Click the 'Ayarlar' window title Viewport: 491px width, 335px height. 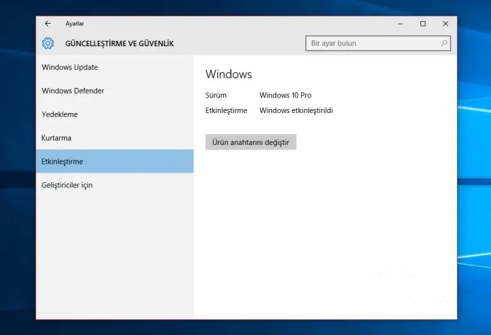75,24
